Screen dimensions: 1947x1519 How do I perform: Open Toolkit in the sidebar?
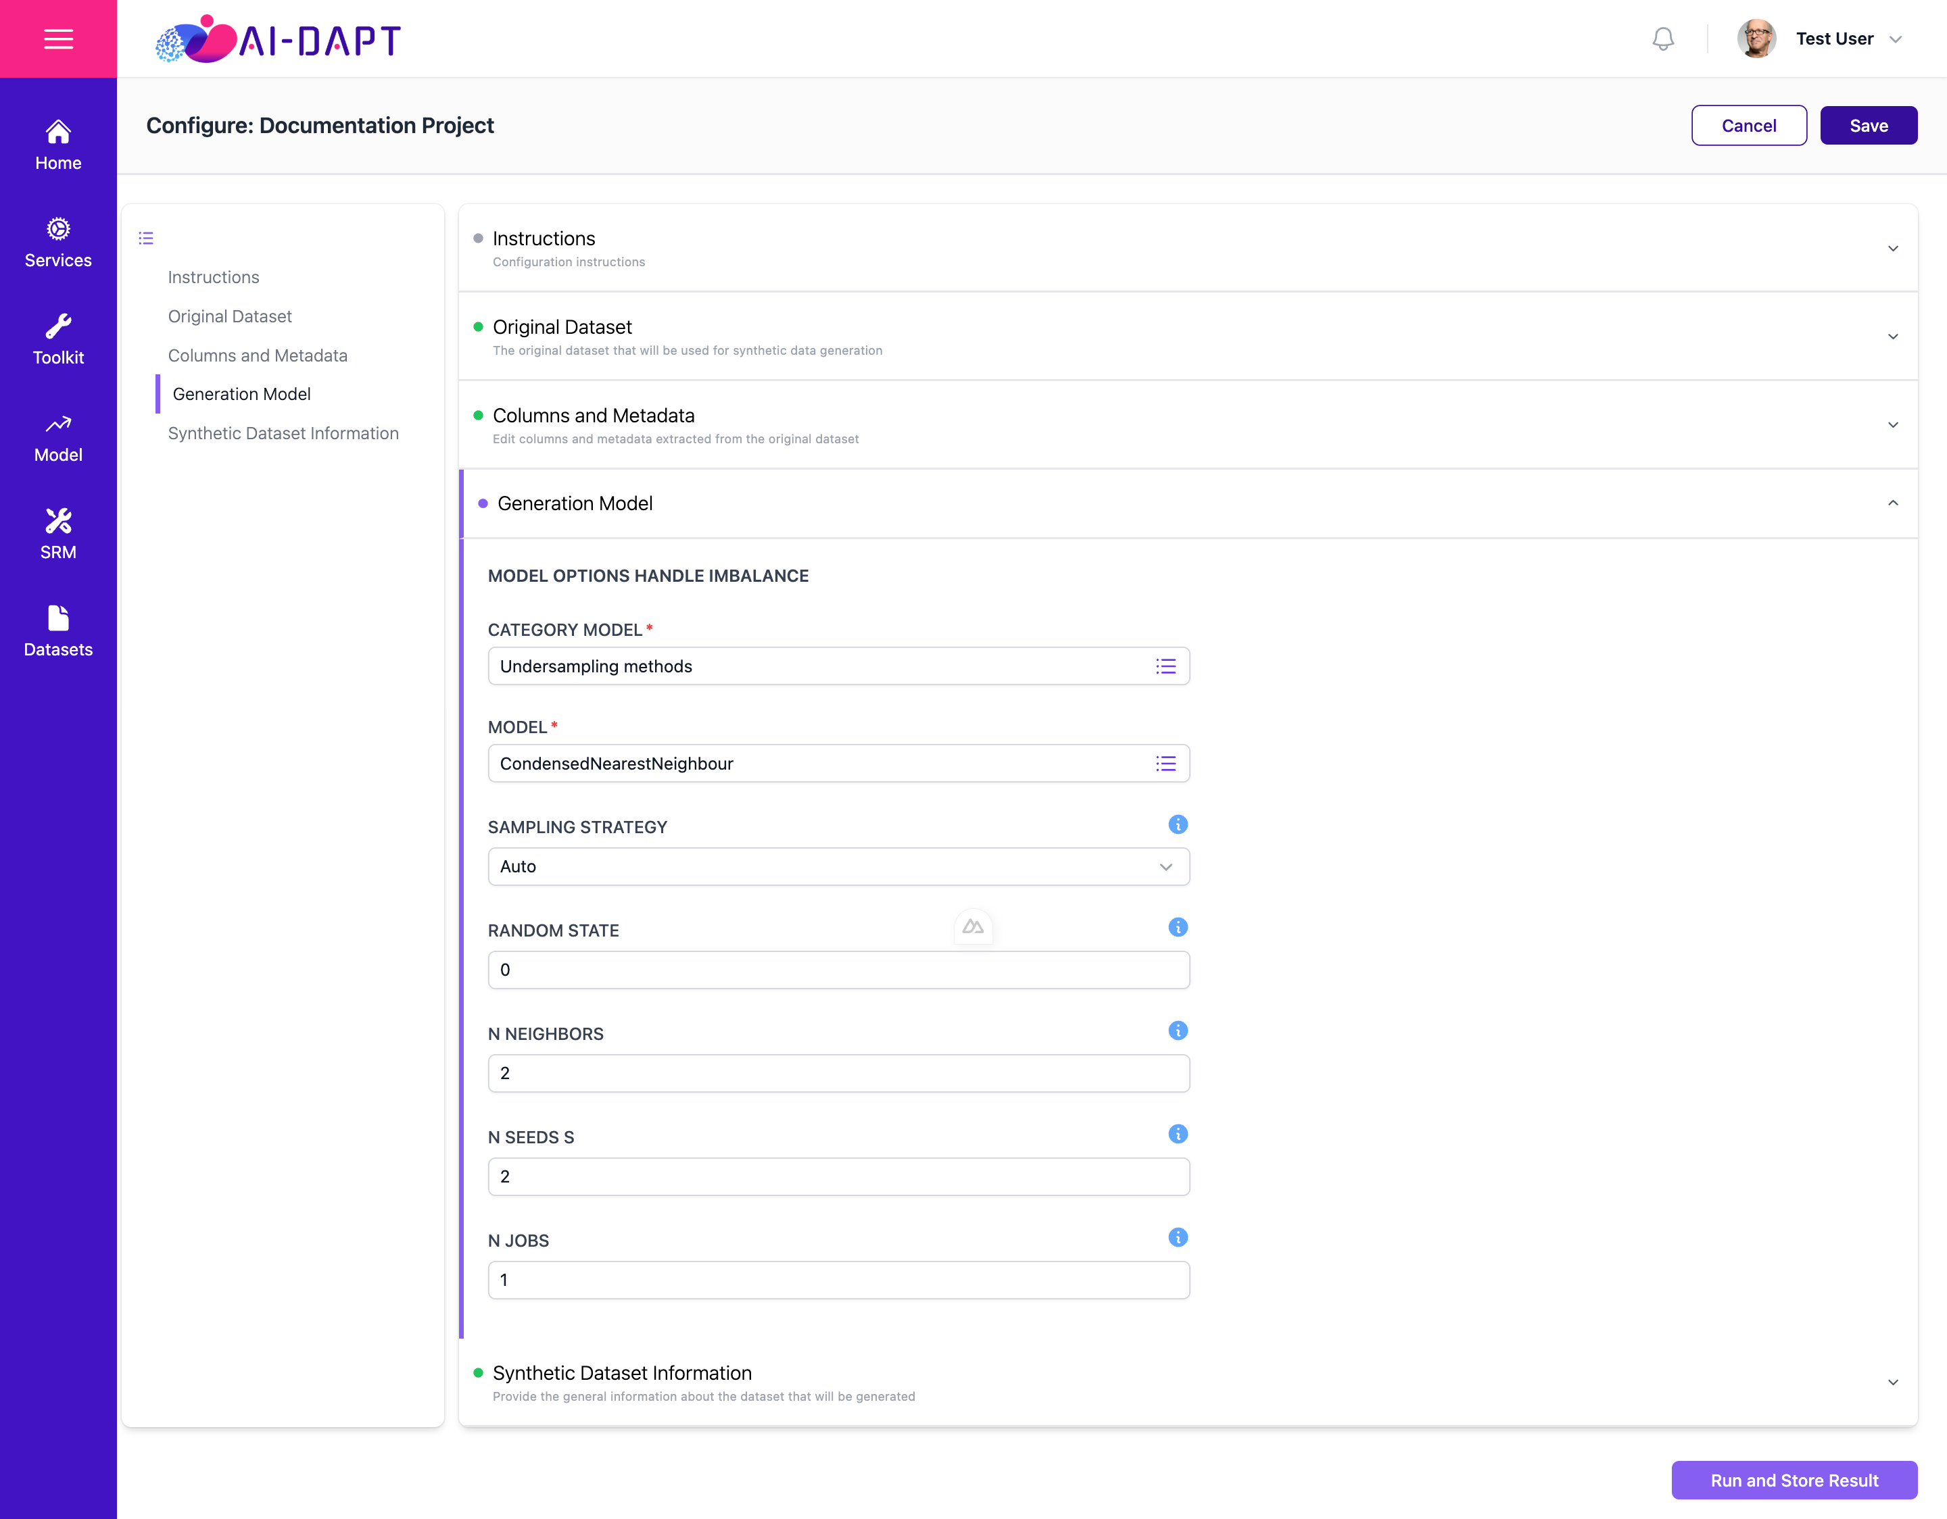[x=58, y=339]
